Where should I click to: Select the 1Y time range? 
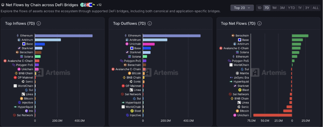click(x=300, y=8)
